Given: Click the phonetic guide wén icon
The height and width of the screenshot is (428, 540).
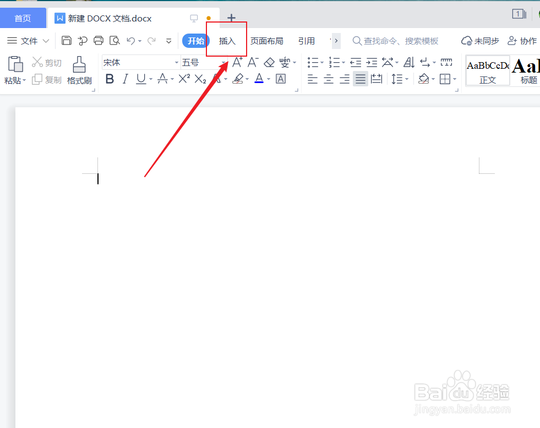Looking at the screenshot, I should [x=285, y=62].
